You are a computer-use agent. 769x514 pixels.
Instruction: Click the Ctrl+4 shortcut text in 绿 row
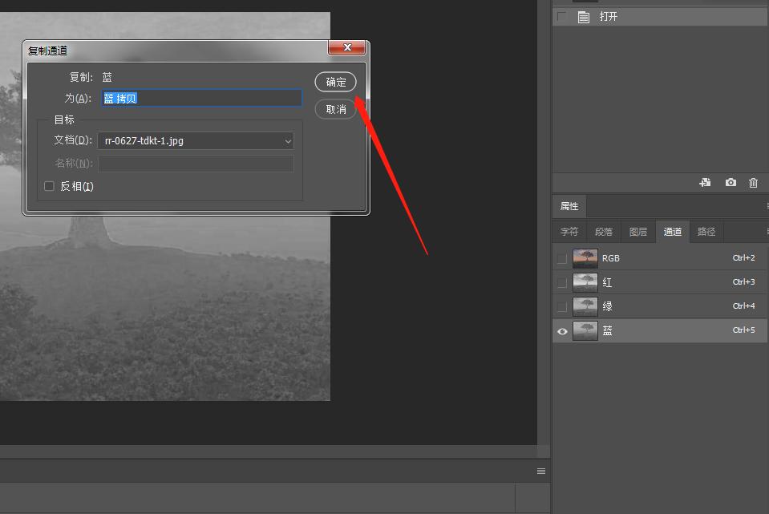coord(743,306)
